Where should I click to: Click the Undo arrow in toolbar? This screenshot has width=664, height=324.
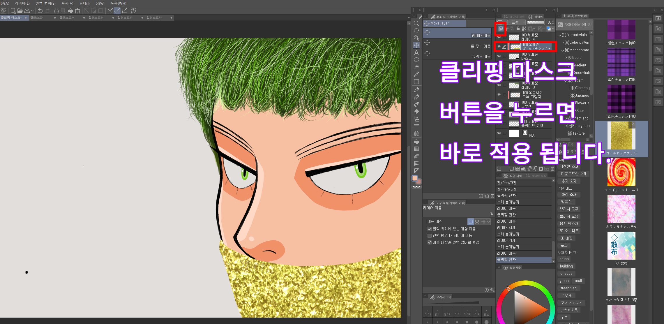click(40, 11)
